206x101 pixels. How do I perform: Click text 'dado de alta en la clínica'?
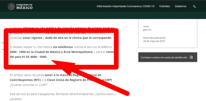click(63, 38)
